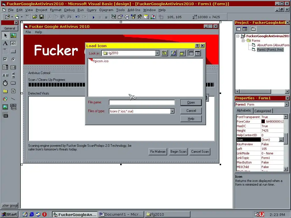Open the Add Standard EXE Project dropdown arrow
Viewport: 291px width, 218px height.
pos(12,17)
